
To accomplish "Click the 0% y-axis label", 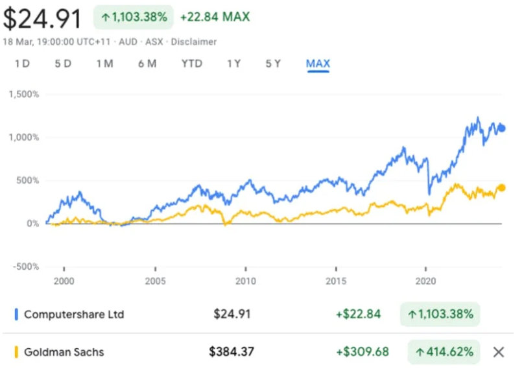I will [32, 224].
